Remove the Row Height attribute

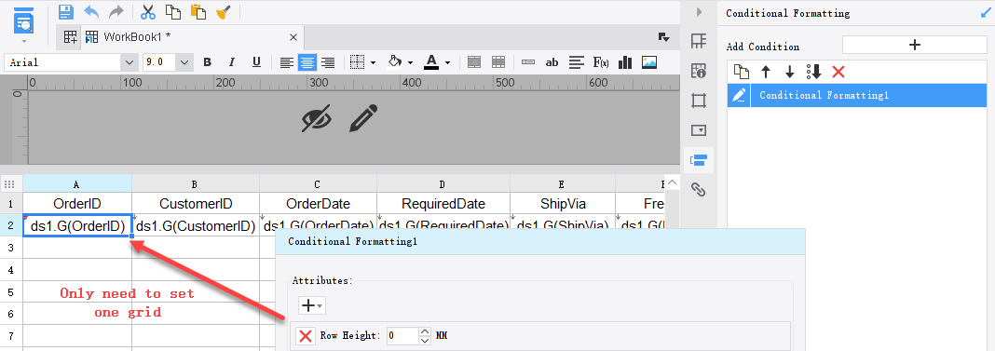tap(306, 336)
